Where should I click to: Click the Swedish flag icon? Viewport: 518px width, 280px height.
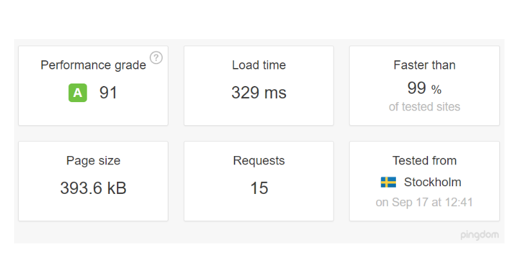[388, 182]
